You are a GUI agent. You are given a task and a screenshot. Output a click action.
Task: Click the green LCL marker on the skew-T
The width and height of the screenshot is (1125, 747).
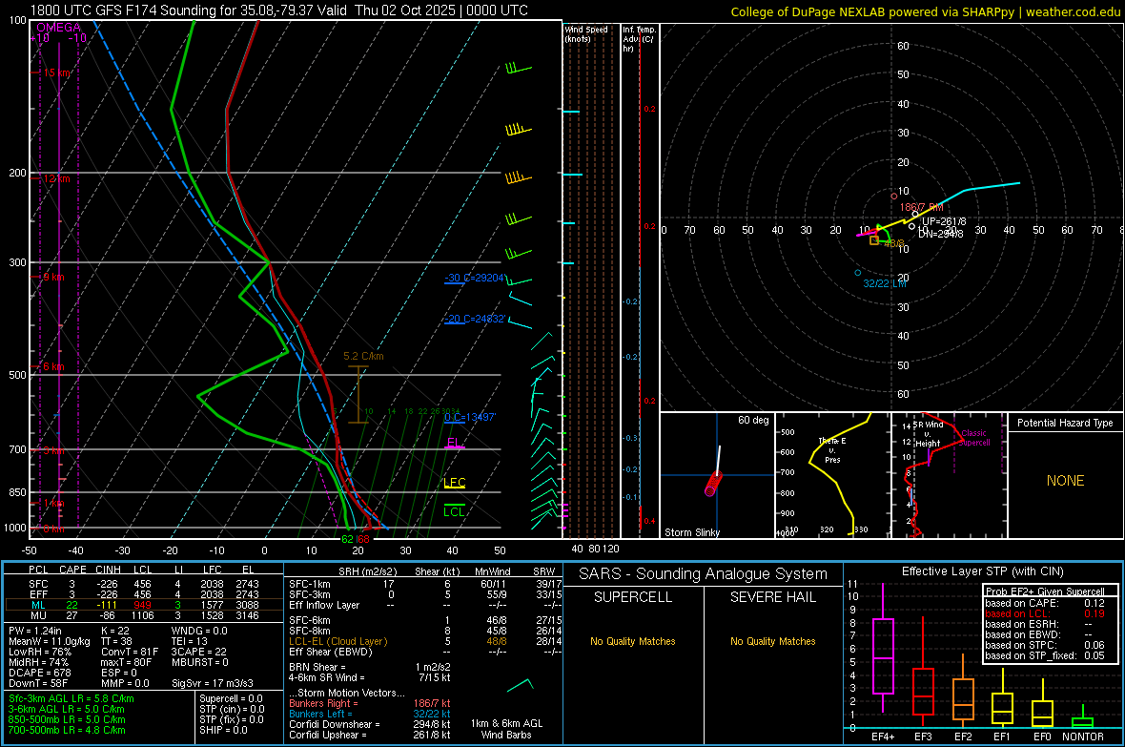click(454, 511)
